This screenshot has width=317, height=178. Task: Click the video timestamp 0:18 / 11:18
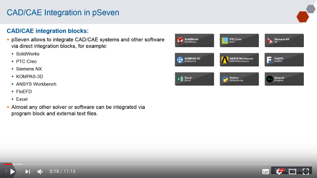[62, 171]
